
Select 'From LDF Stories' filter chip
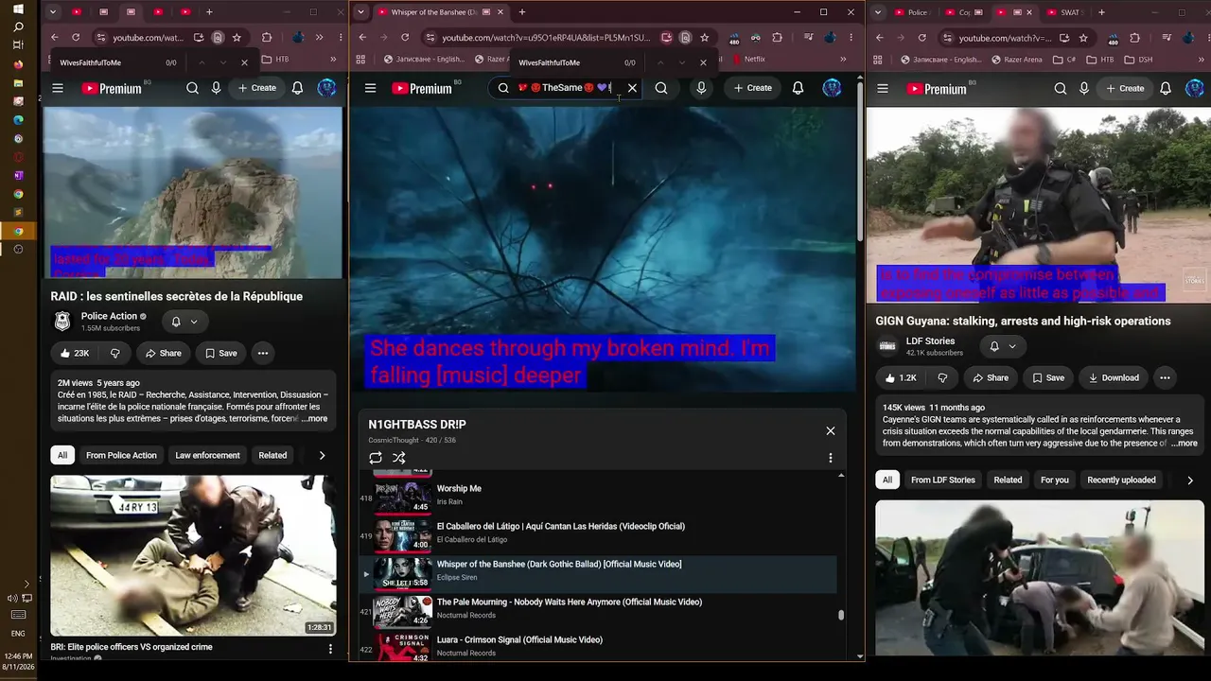tap(942, 480)
